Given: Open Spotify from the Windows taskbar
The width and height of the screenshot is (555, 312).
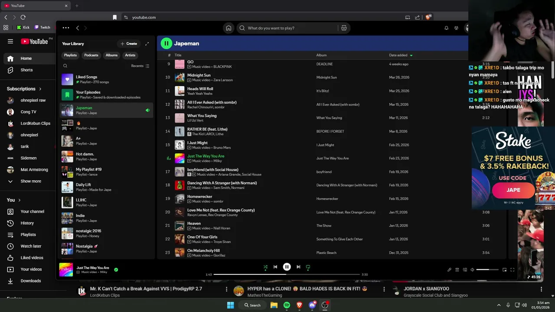Looking at the screenshot, I should [287, 305].
